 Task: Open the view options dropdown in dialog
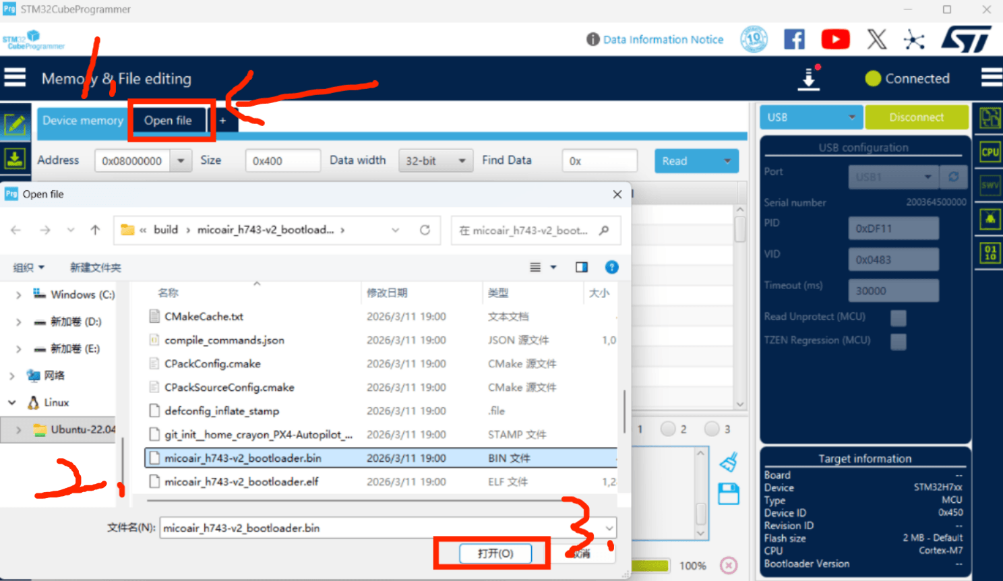pyautogui.click(x=553, y=267)
